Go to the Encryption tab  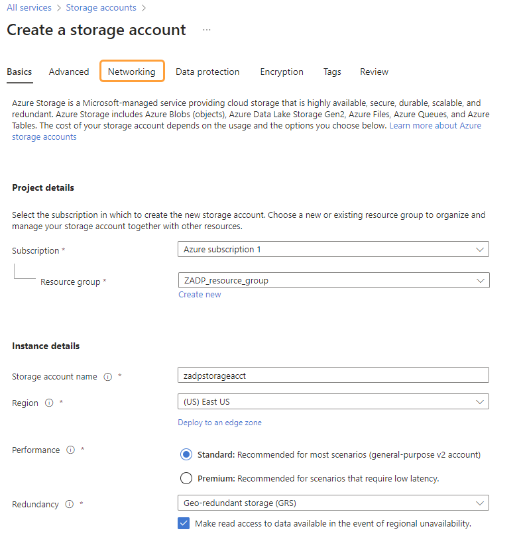click(x=282, y=72)
